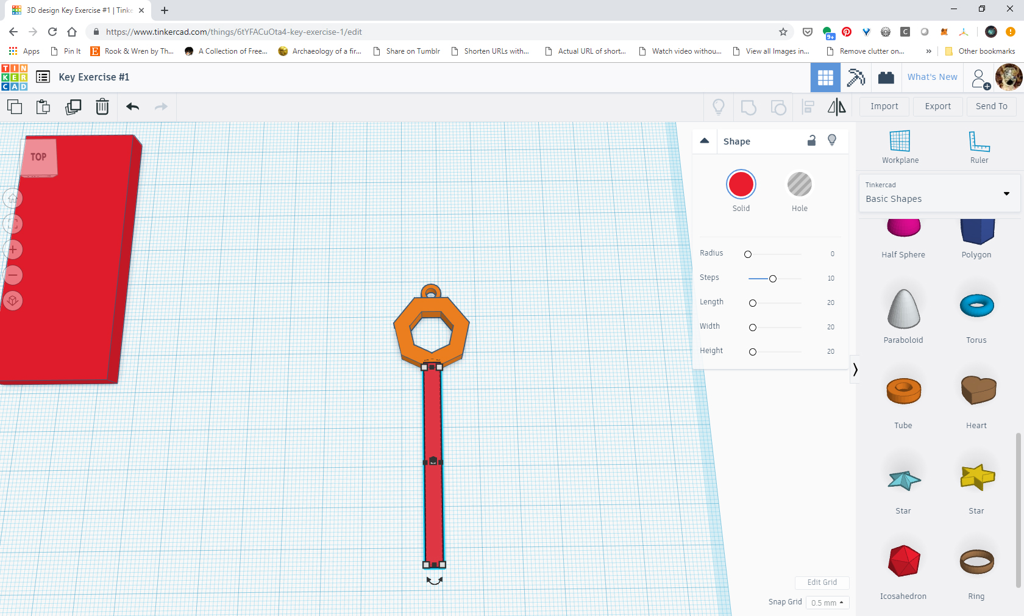Delete selected shape with trash icon
Screen dimensions: 1024x616
[x=102, y=107]
